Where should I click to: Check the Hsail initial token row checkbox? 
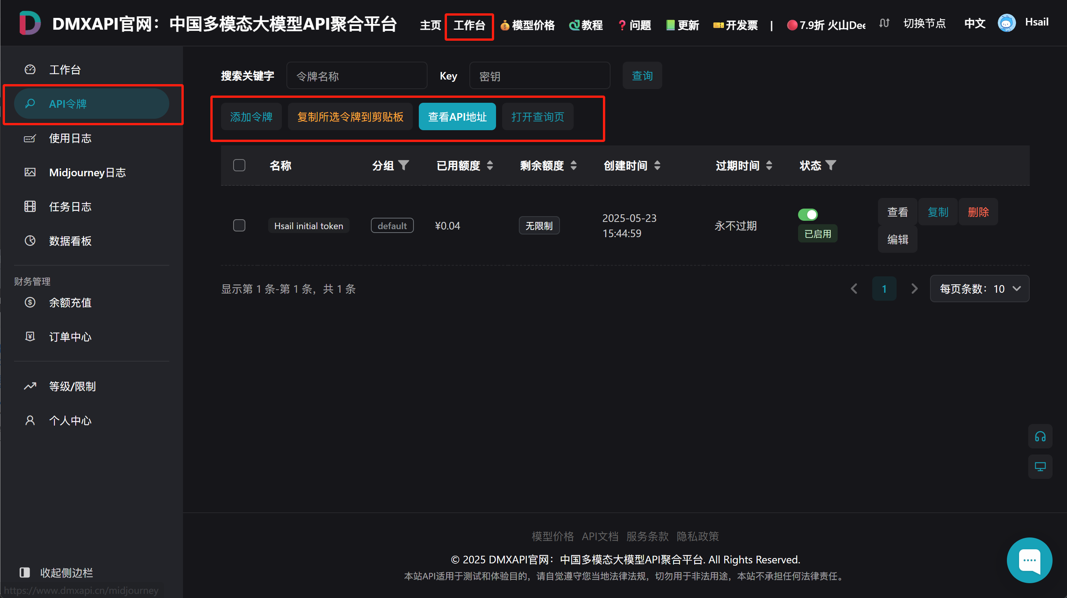[x=239, y=225]
